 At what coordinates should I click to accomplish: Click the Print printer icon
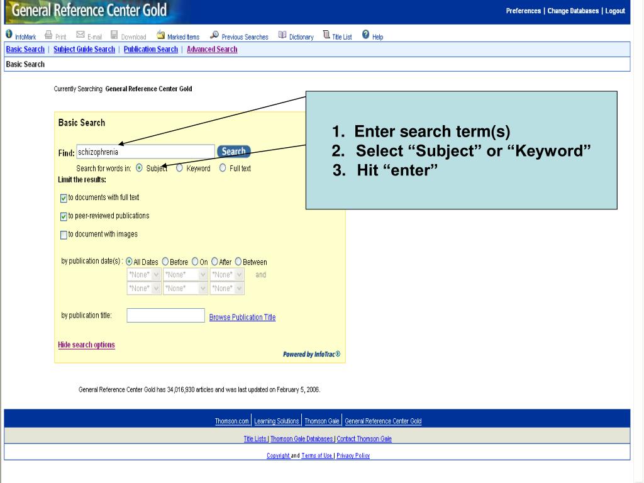48,35
